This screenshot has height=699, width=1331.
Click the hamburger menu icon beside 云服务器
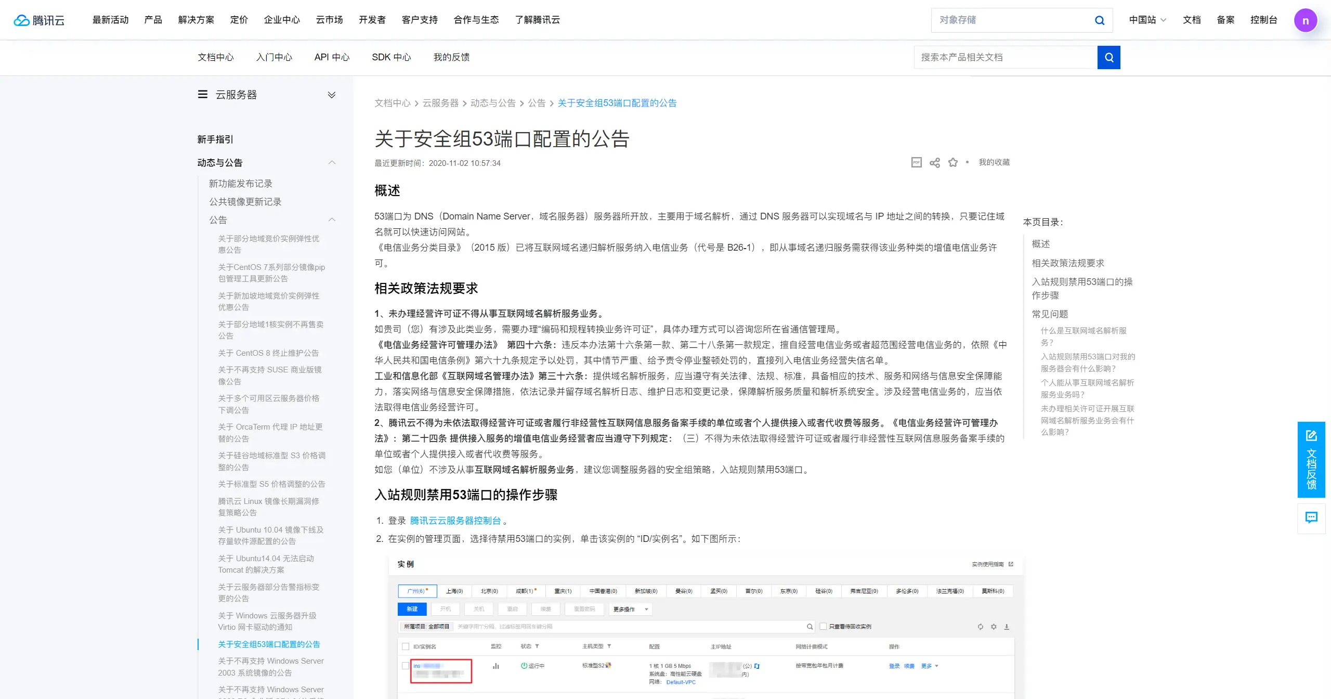tap(203, 94)
